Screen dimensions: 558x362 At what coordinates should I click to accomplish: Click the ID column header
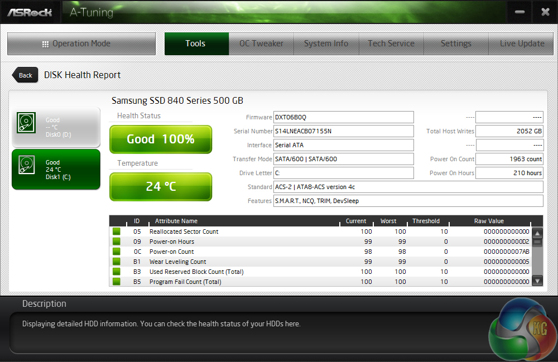coord(137,221)
